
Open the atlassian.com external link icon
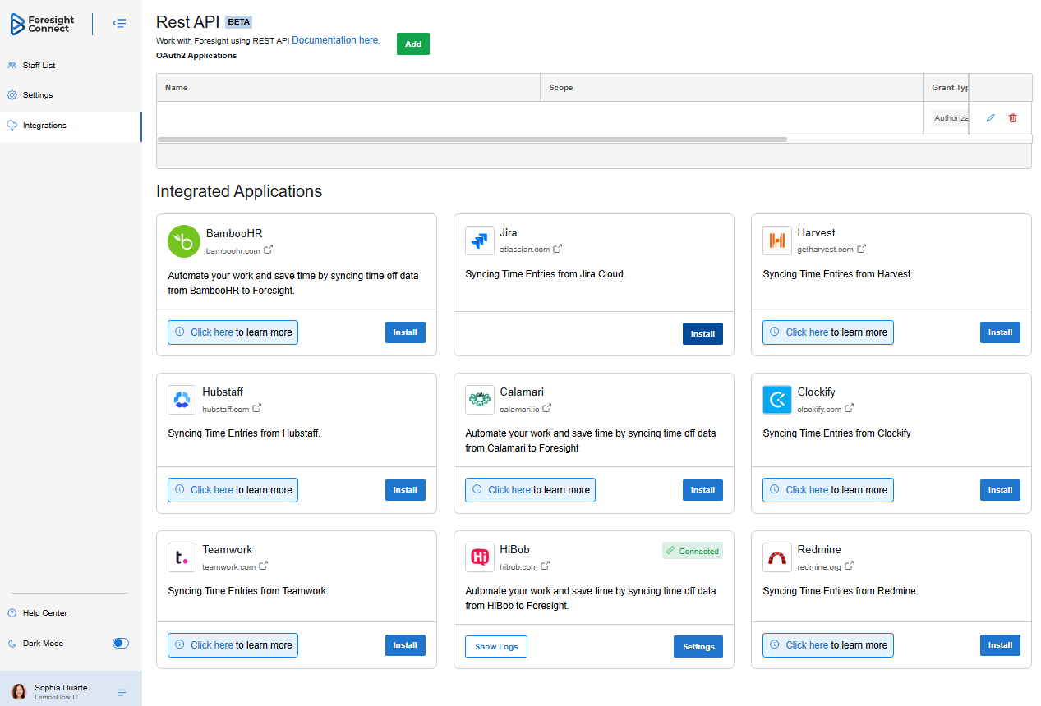point(558,249)
